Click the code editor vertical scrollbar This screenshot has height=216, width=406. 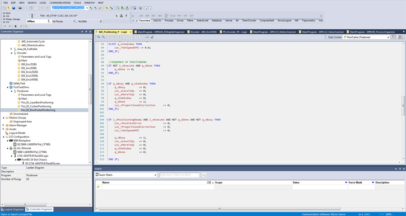403,106
